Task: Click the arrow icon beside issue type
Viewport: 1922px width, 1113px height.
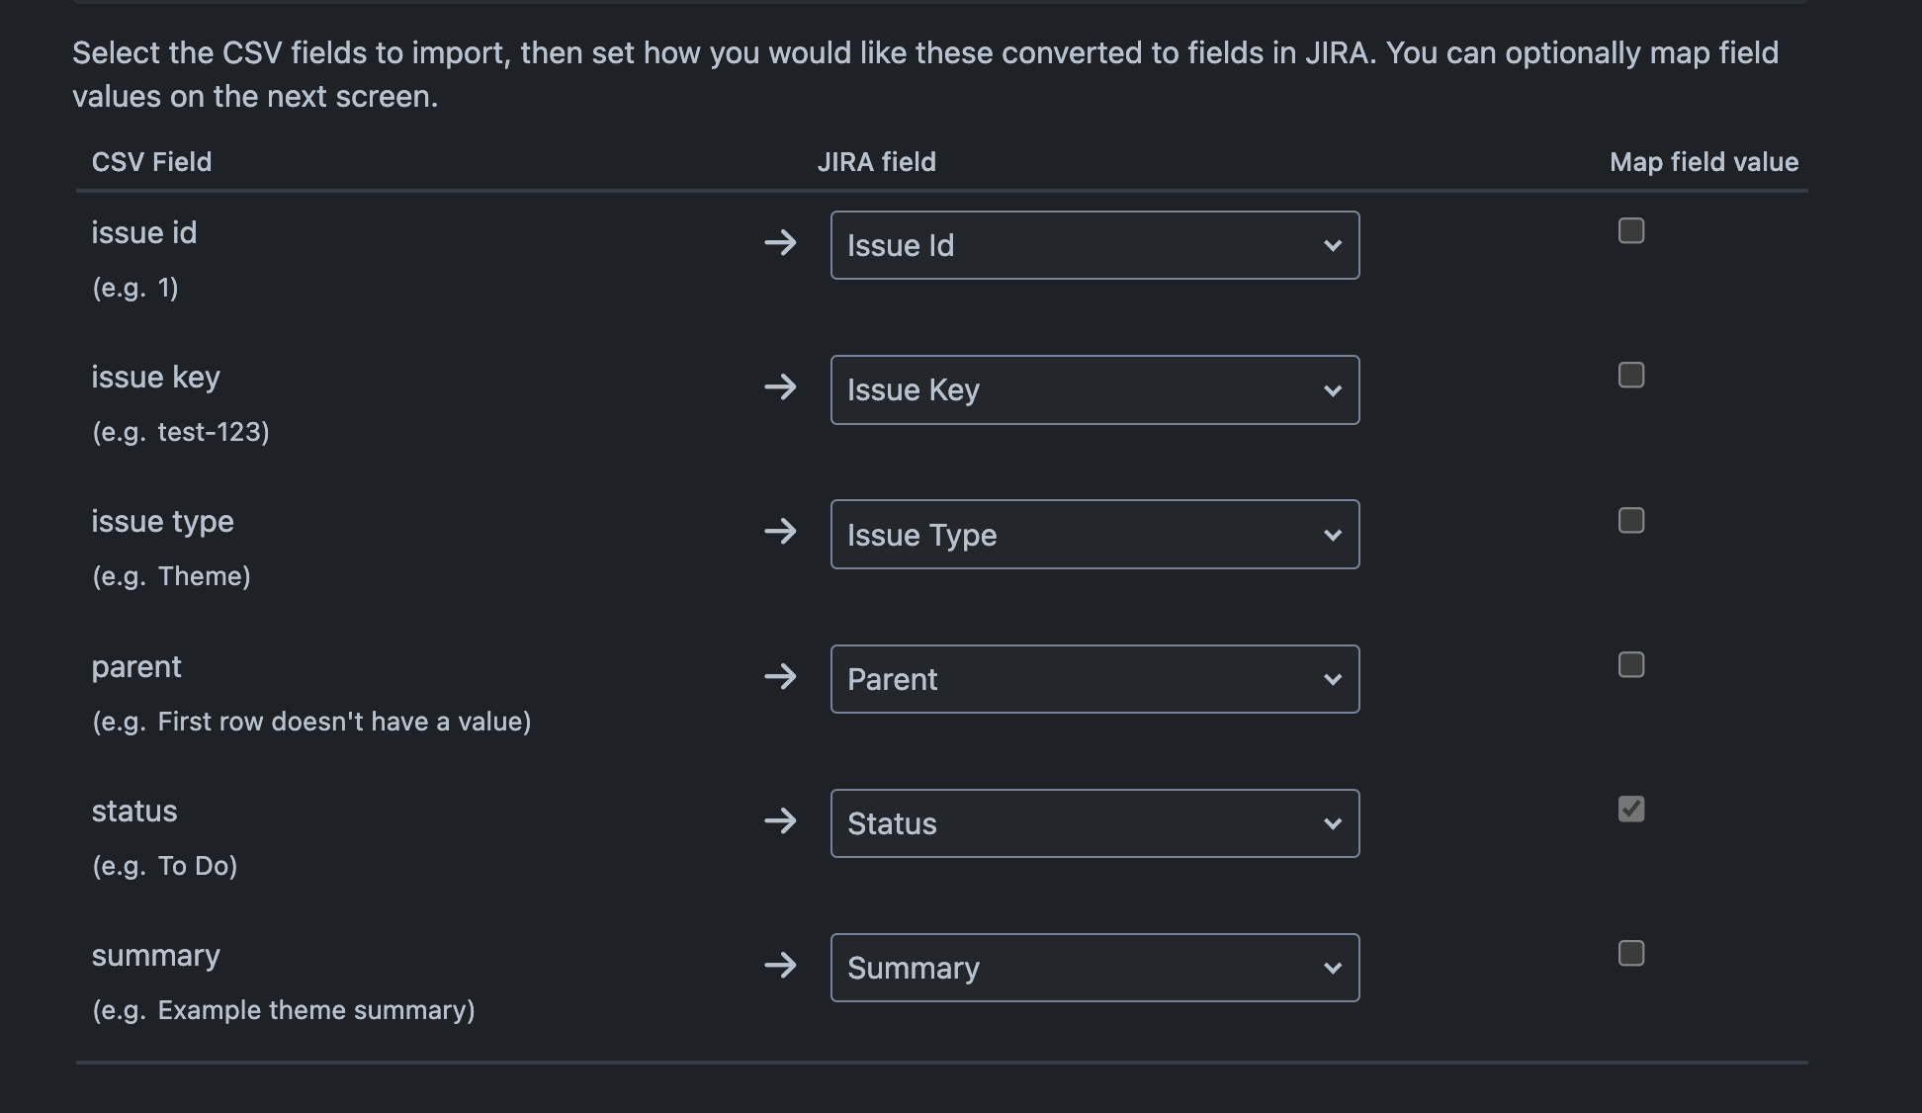Action: pos(780,532)
